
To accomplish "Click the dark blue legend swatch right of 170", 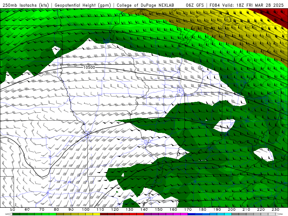I will [192, 214].
